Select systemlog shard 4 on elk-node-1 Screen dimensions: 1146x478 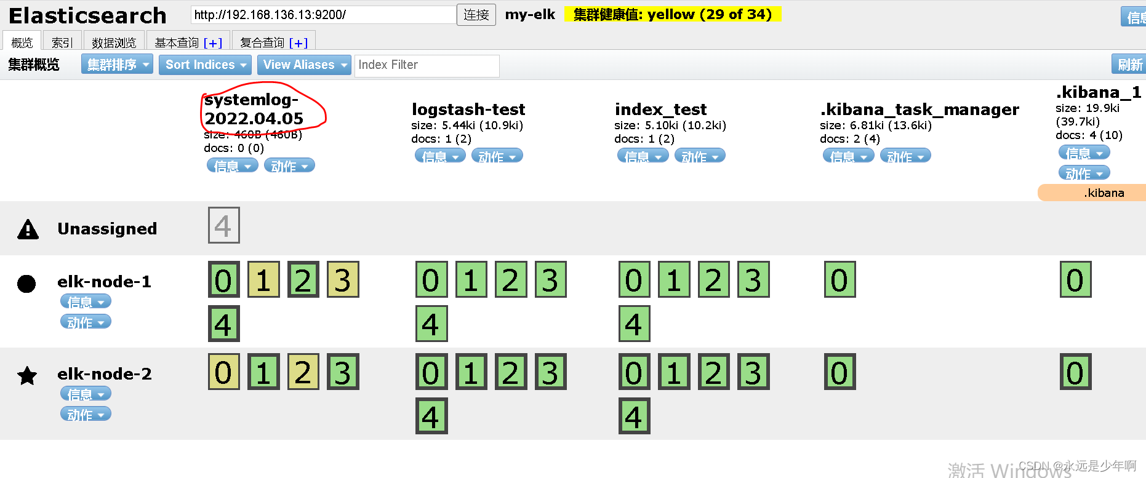tap(223, 324)
